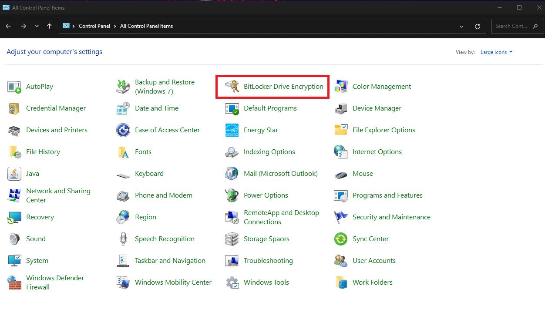The width and height of the screenshot is (545, 316).
Task: Open the Date and Time icon
Action: (x=123, y=108)
